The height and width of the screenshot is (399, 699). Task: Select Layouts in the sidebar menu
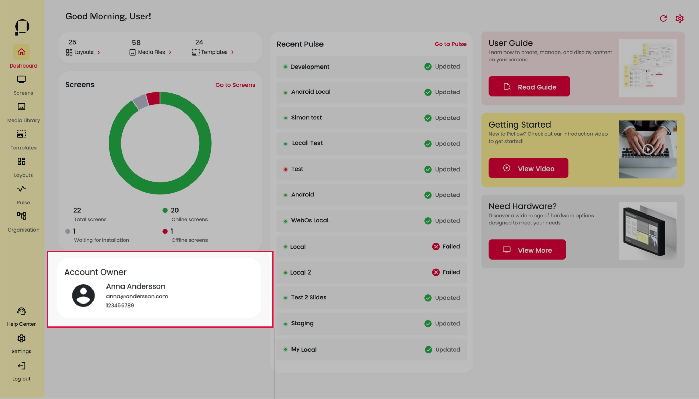pos(22,161)
